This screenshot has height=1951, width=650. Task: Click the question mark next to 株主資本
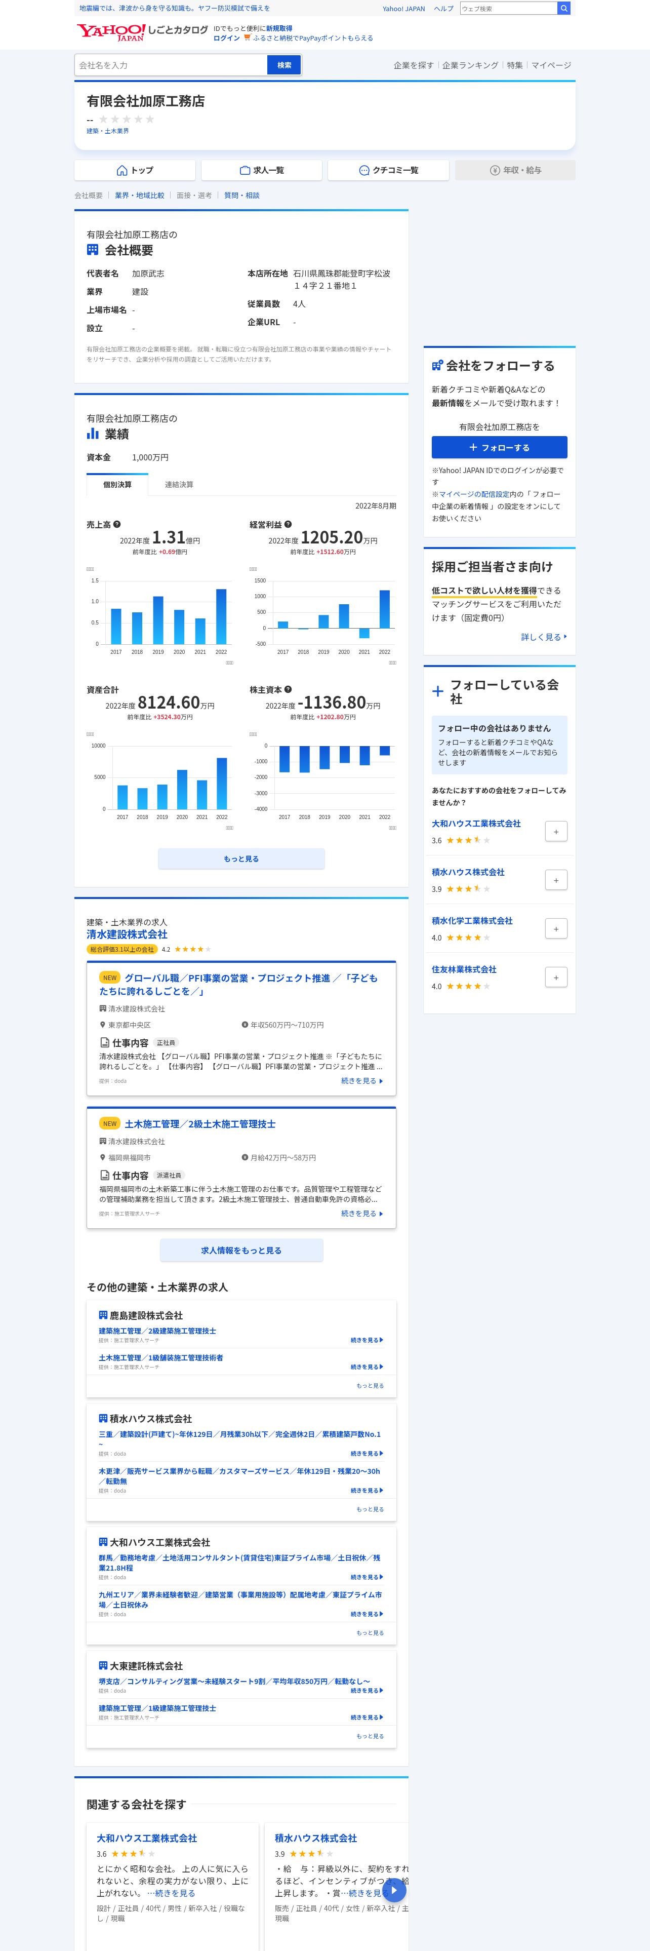[289, 689]
